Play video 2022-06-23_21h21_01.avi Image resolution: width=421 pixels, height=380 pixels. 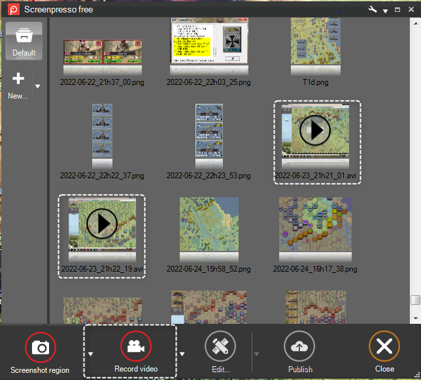tap(315, 131)
